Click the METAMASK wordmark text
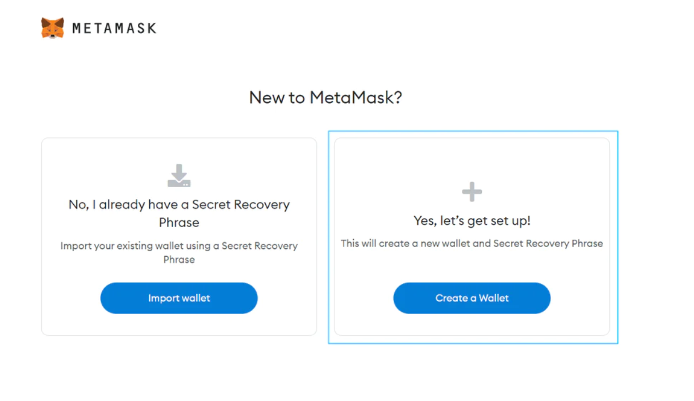Screen dimensions: 694x401 click(x=114, y=28)
